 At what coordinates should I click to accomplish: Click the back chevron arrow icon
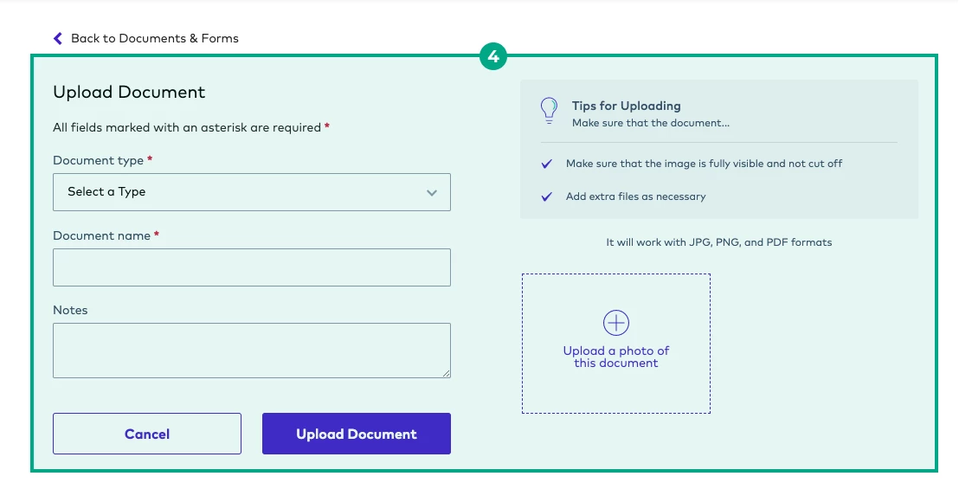tap(57, 38)
